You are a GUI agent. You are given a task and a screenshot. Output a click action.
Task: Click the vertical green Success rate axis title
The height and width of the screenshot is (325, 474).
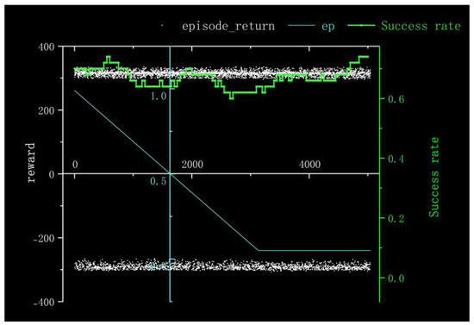coord(434,178)
